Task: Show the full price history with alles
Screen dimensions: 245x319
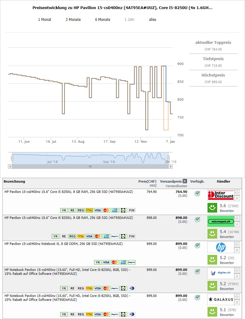Action: [x=152, y=20]
